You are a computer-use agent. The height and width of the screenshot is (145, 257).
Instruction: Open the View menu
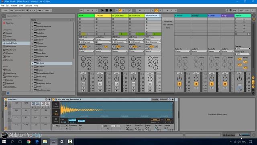(x=21, y=6)
